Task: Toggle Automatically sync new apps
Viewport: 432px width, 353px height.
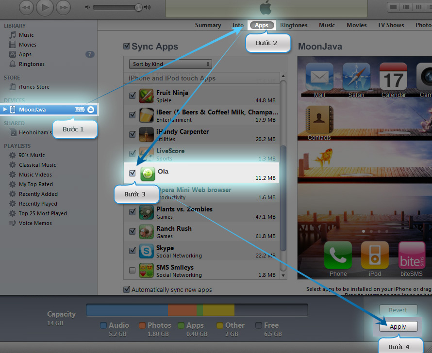Action: (127, 289)
